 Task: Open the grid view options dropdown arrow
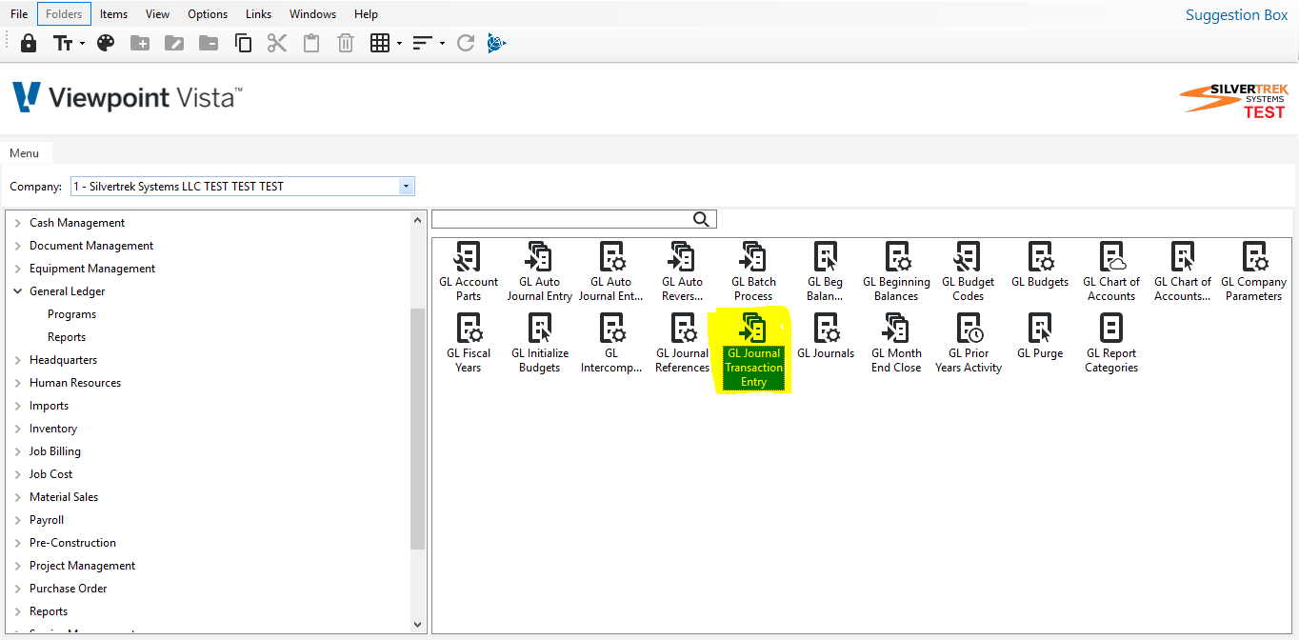click(399, 44)
